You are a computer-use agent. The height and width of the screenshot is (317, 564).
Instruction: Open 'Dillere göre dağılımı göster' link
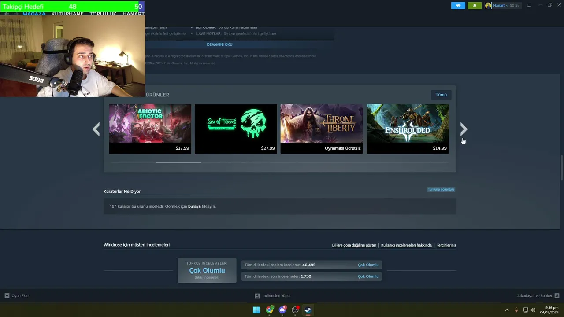point(354,245)
